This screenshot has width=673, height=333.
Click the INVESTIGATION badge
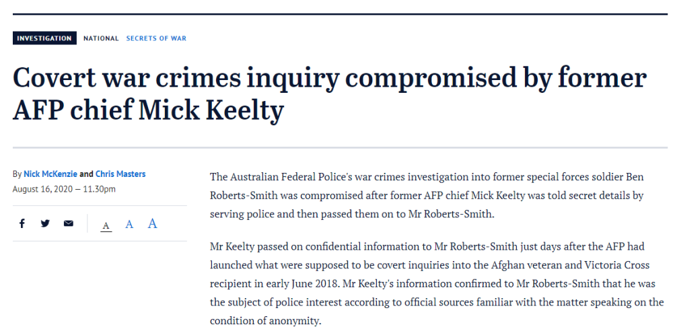tap(44, 38)
